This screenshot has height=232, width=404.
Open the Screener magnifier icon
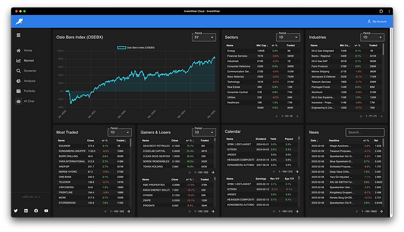[x=19, y=71]
